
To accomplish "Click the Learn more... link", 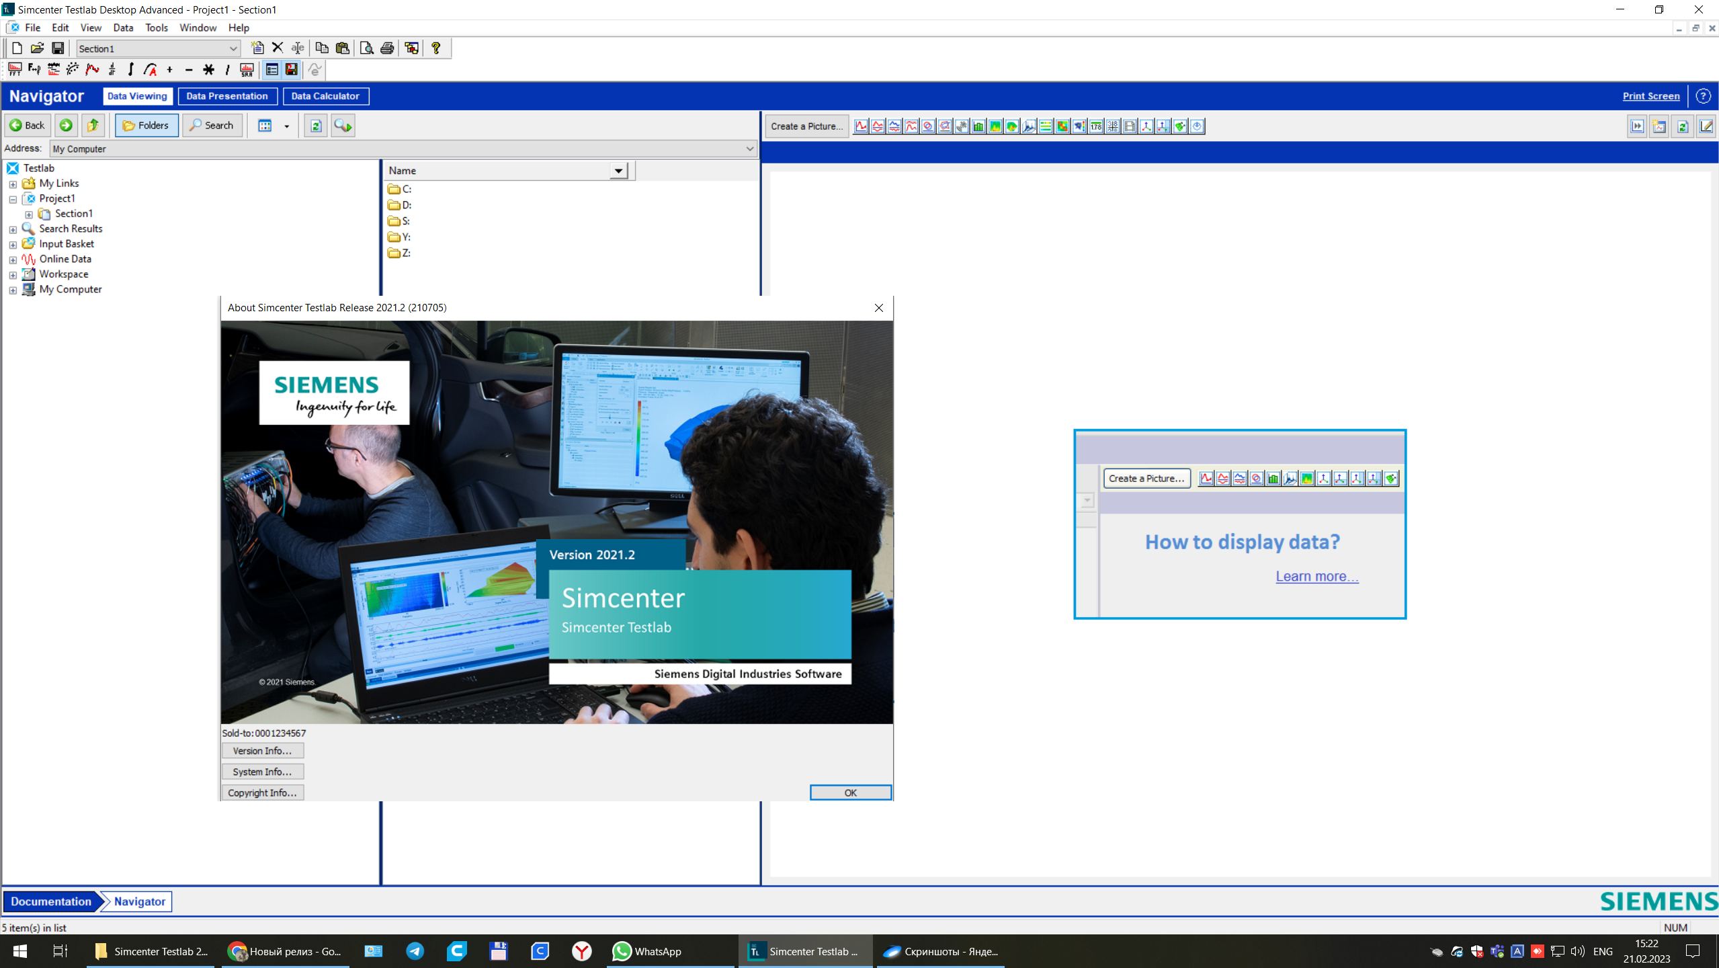I will click(1316, 576).
